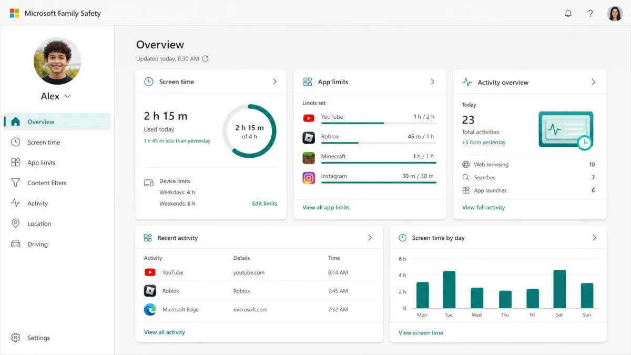Click the Roblox icon in App limits
The image size is (631, 355).
pyautogui.click(x=309, y=138)
